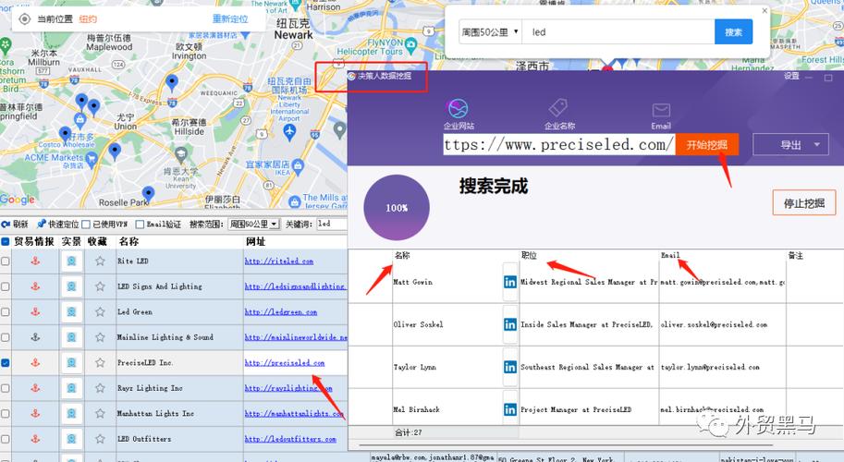This screenshot has width=844, height=462.
Task: Check the Rayz Lighting Inc checkbox
Action: coord(6,388)
